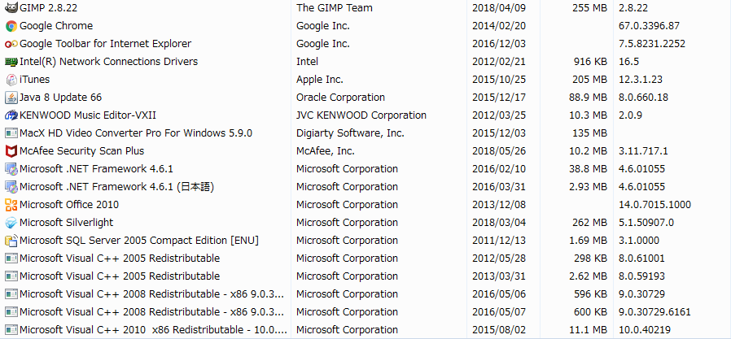The width and height of the screenshot is (731, 339).
Task: Click the Apple Inc. publisher cell
Action: click(x=320, y=80)
